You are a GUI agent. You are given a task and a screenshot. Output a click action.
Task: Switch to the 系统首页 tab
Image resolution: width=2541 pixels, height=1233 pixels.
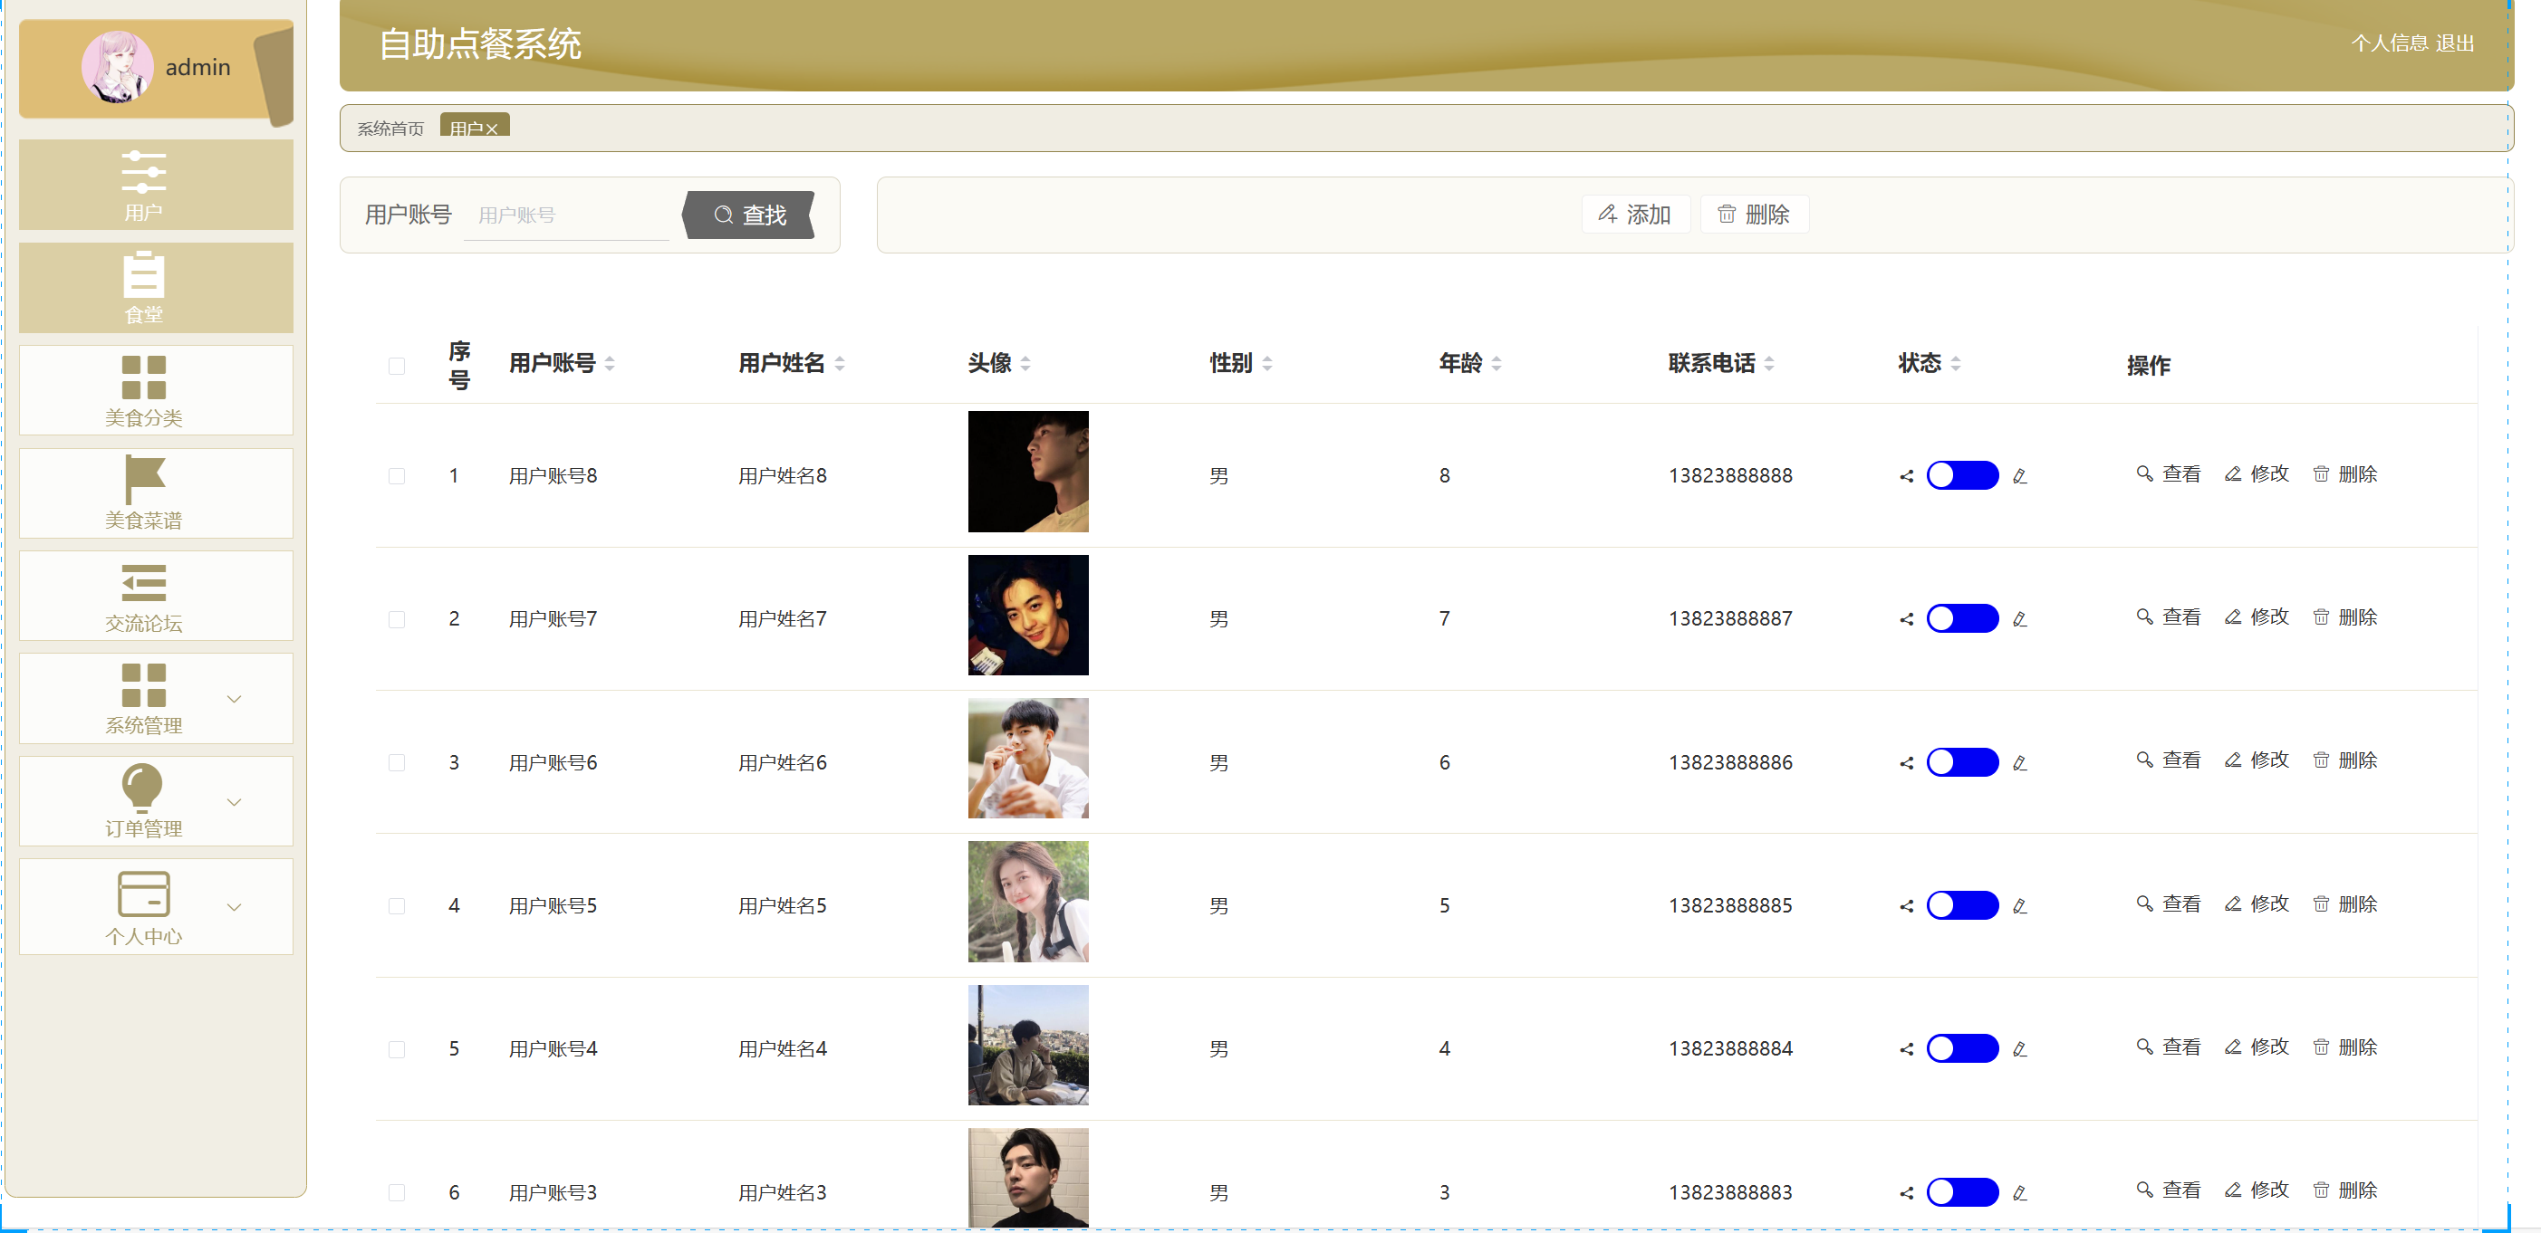click(390, 129)
